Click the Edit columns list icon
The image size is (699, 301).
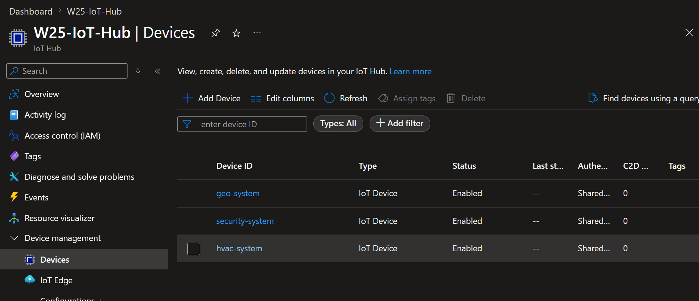256,99
